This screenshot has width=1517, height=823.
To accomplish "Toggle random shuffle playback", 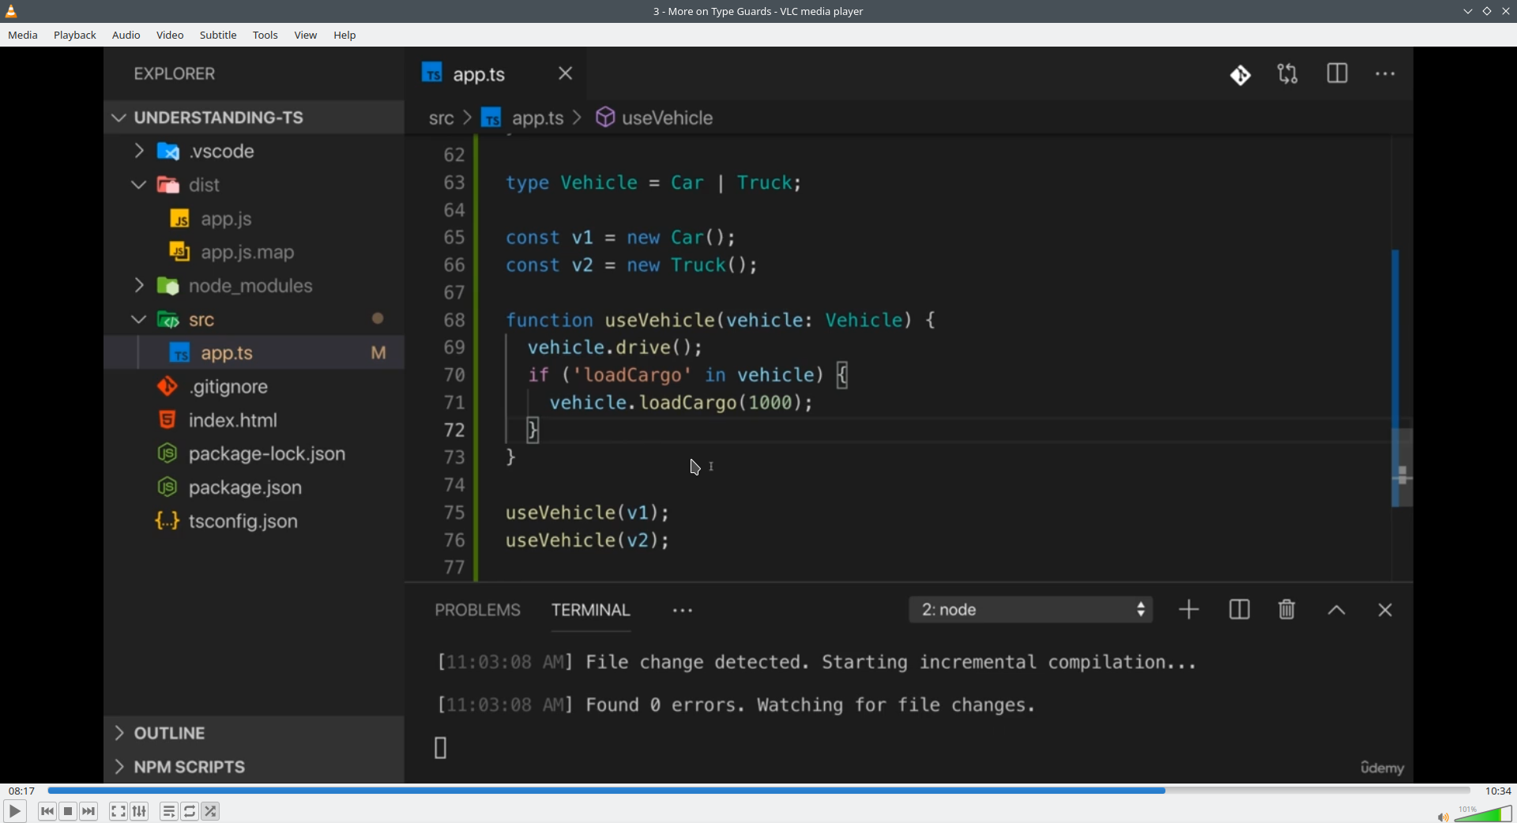I will coord(211,811).
